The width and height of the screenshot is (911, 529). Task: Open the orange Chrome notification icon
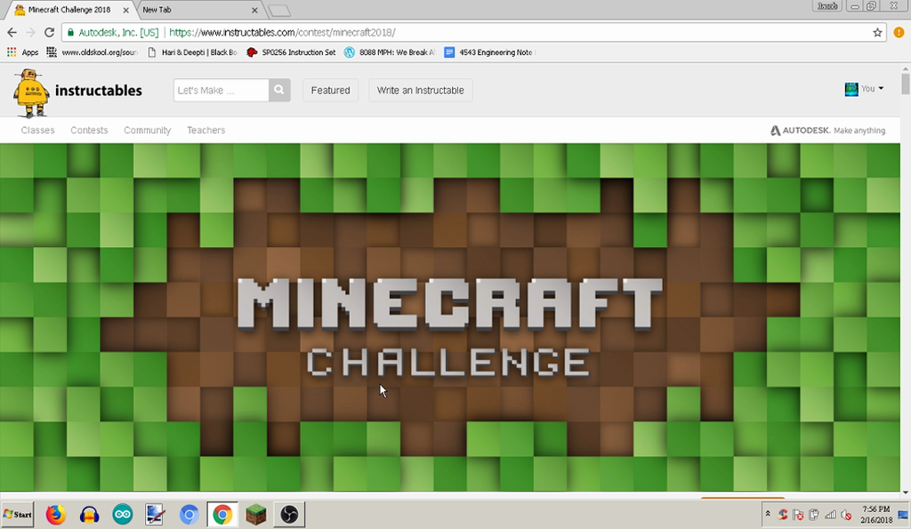pyautogui.click(x=899, y=32)
